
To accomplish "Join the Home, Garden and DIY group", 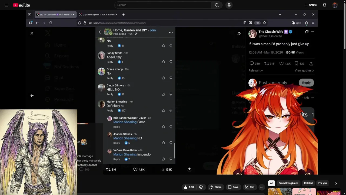I will (x=152, y=30).
